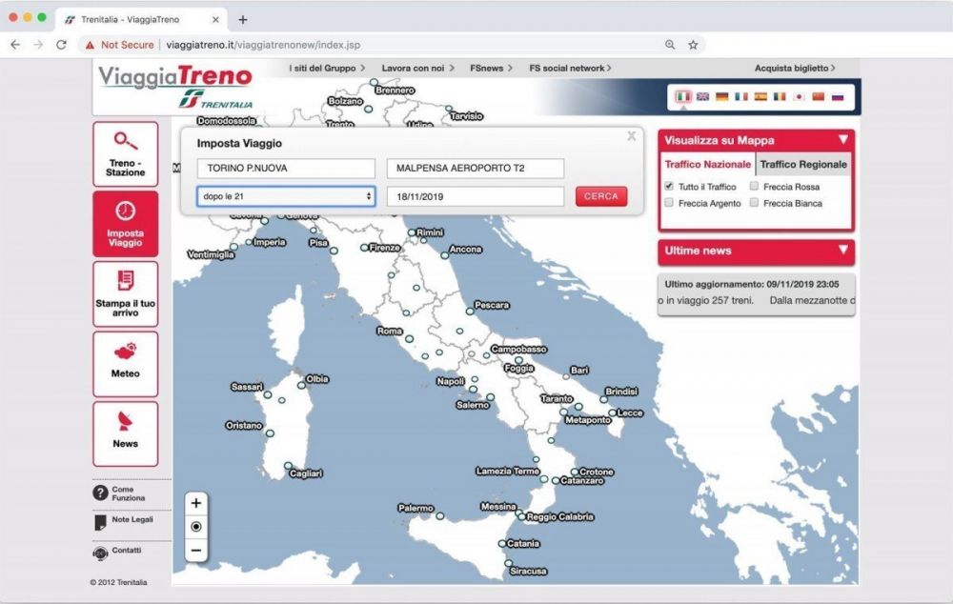This screenshot has width=953, height=604.
Task: Open the Meteo weather panel
Action: 125,364
